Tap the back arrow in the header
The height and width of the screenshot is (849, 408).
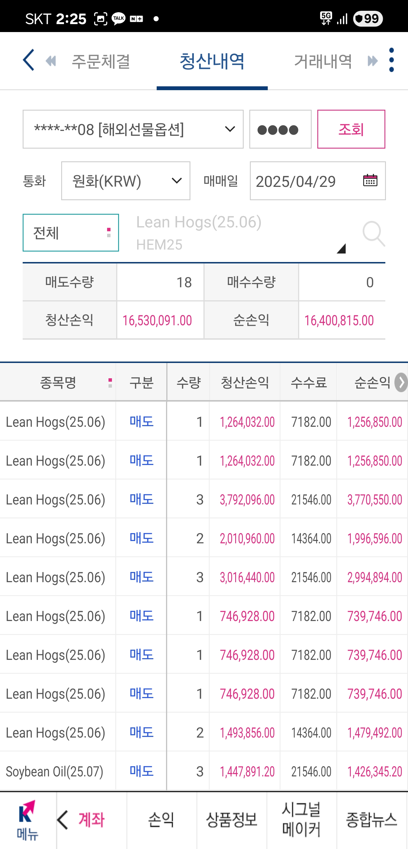pos(28,60)
